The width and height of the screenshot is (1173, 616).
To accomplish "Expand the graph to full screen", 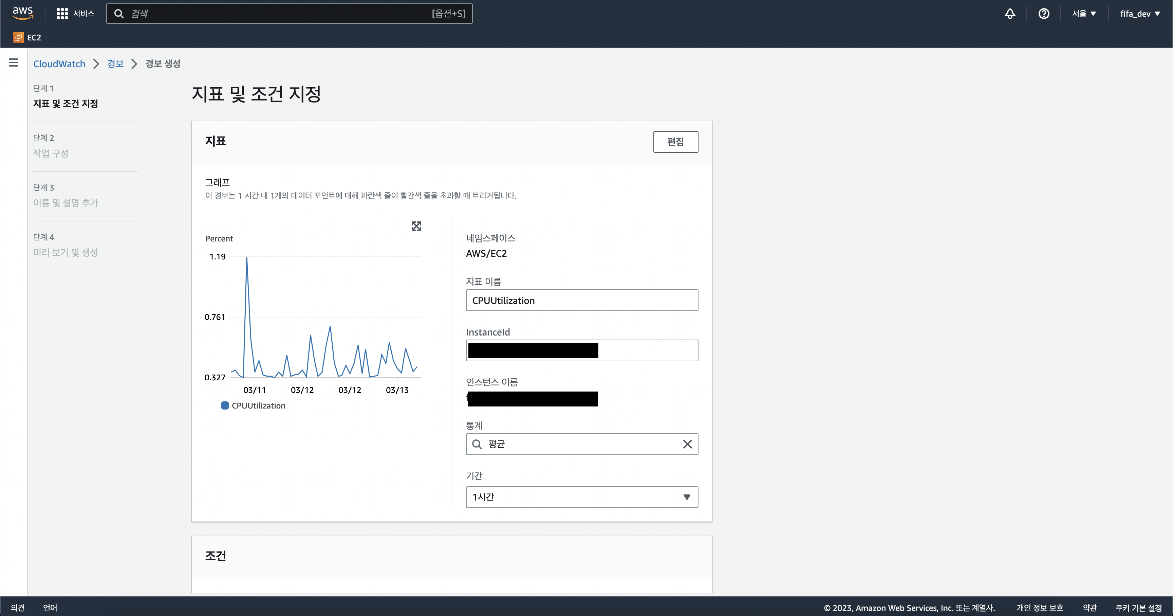I will point(416,226).
